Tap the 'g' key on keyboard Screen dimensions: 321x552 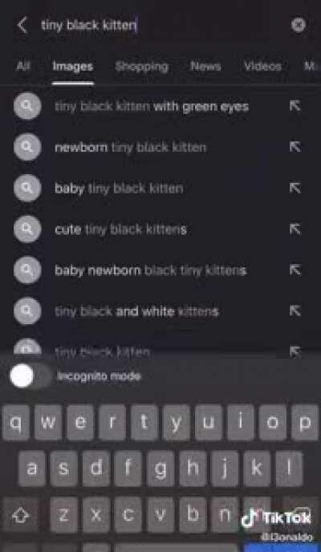(160, 469)
